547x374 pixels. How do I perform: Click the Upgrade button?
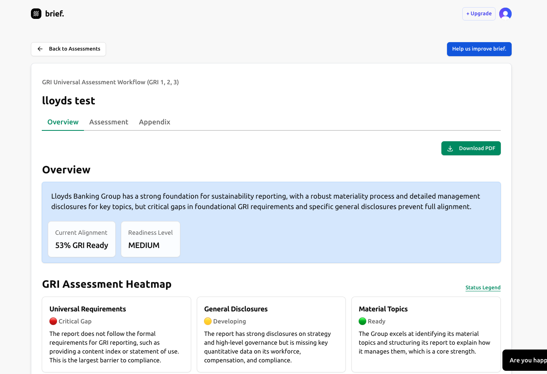tap(479, 13)
